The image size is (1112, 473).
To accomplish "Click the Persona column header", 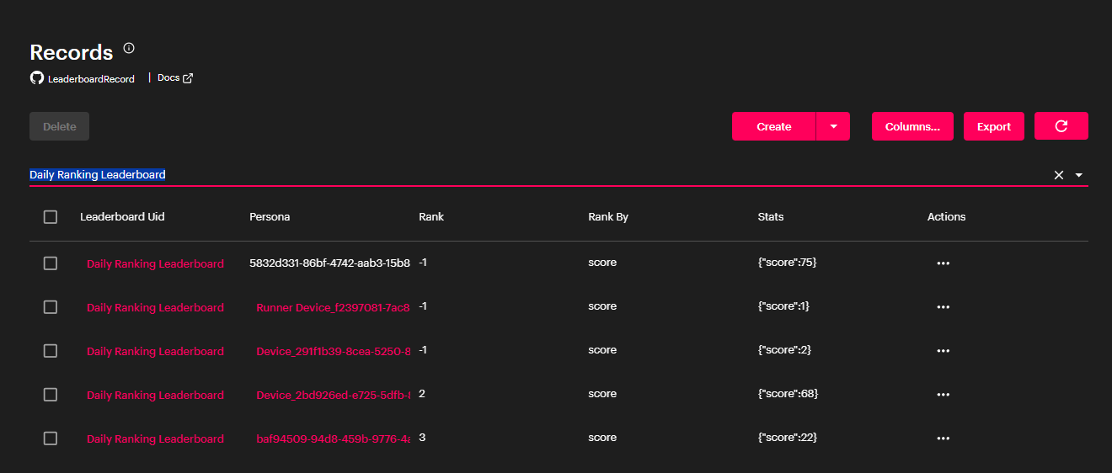I will pyautogui.click(x=270, y=217).
